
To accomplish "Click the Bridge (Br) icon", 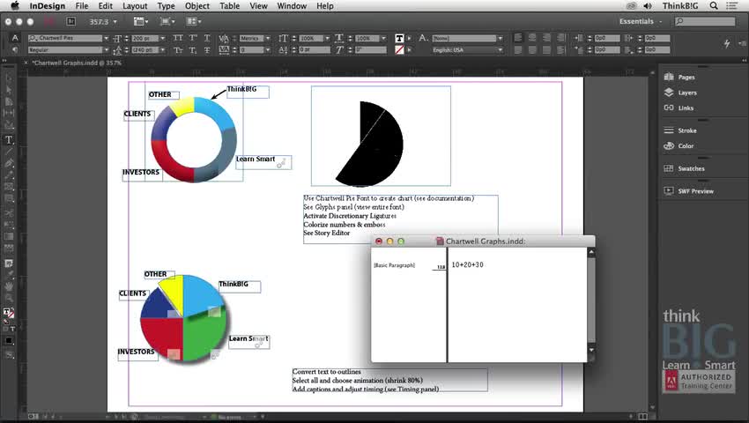I will click(71, 21).
